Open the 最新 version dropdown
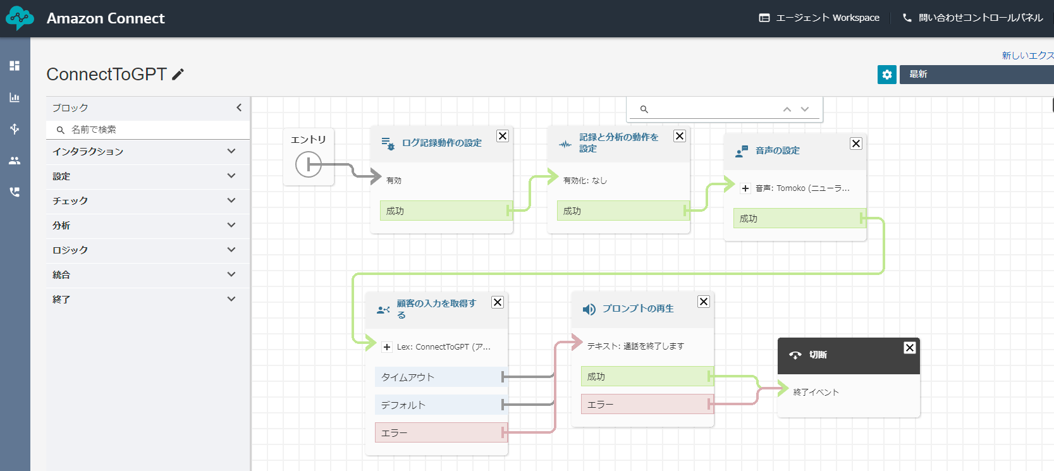 977,75
